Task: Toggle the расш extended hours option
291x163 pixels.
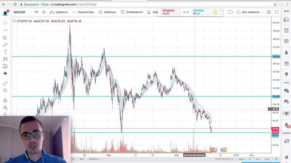Action: pyautogui.click(x=241, y=159)
